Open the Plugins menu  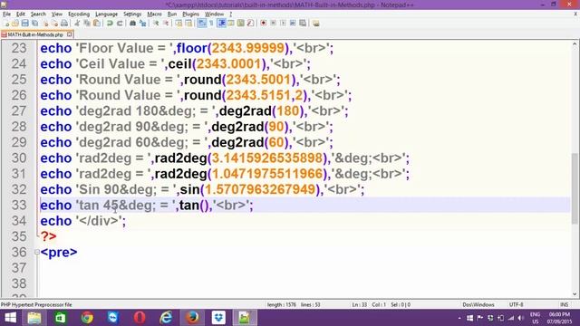click(x=191, y=14)
